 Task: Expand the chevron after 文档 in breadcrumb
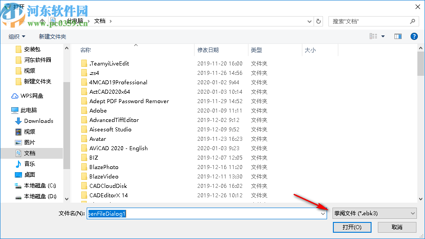click(111, 21)
